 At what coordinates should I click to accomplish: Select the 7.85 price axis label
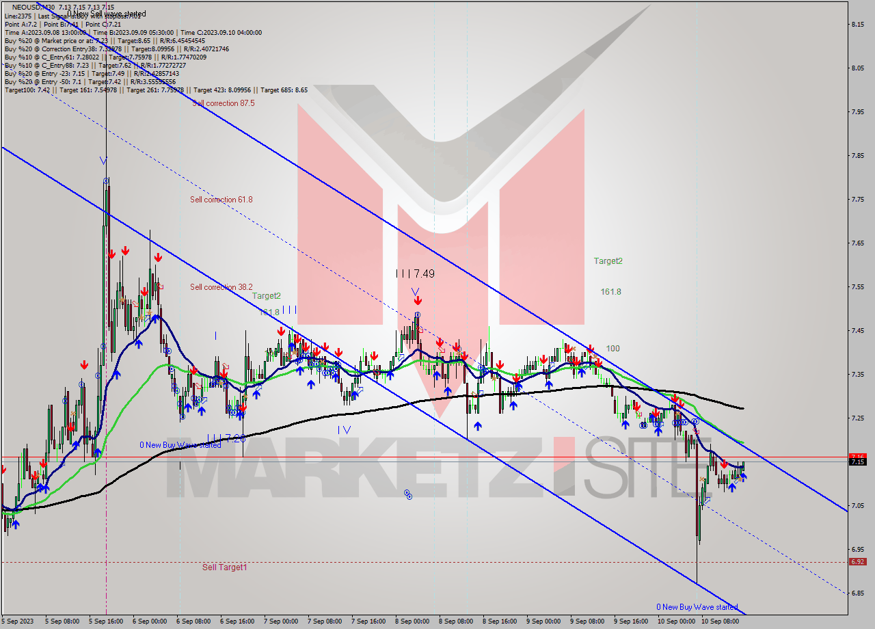pos(858,155)
